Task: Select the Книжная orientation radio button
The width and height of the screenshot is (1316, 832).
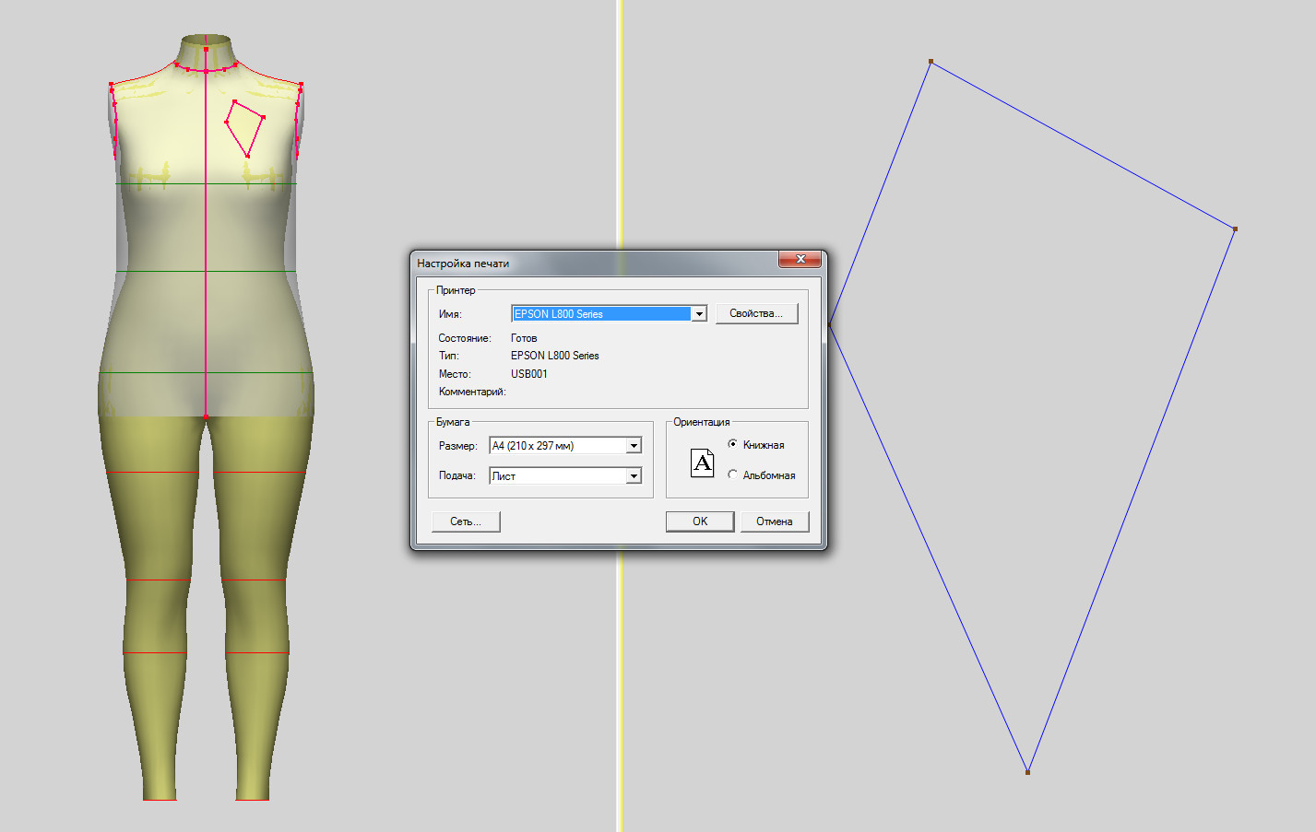Action: [733, 444]
